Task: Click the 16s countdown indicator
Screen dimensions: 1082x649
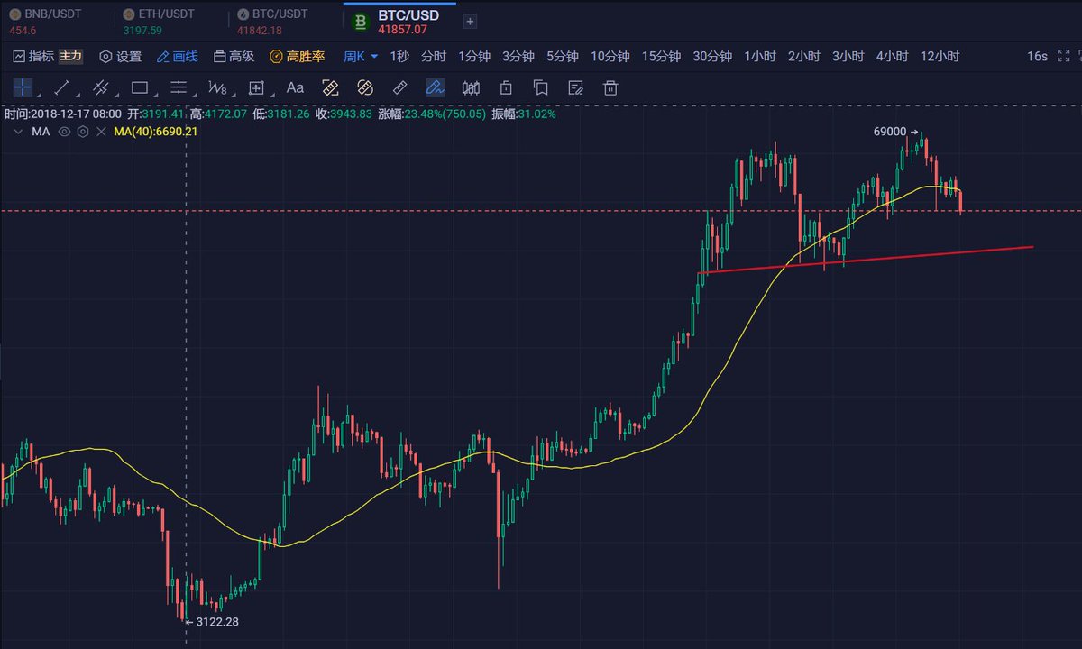Action: (1037, 56)
